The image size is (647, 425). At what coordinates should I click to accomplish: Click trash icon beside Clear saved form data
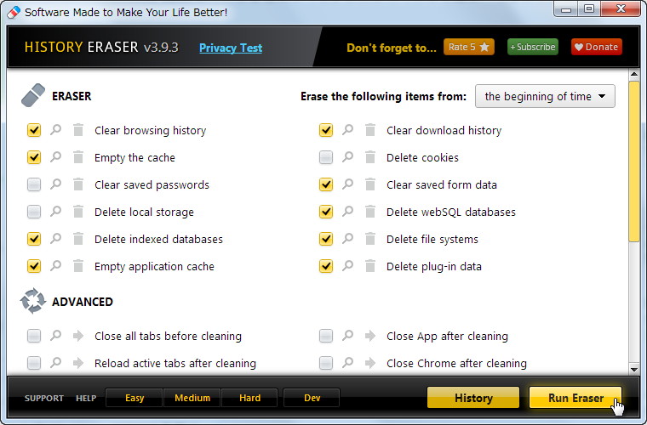coord(370,184)
